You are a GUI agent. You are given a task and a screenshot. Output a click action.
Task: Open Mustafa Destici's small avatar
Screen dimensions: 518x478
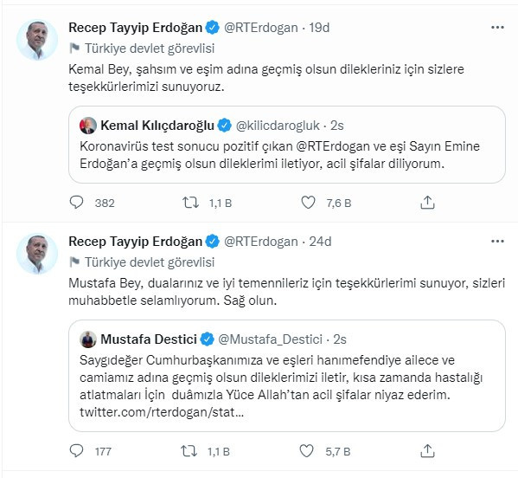click(88, 339)
